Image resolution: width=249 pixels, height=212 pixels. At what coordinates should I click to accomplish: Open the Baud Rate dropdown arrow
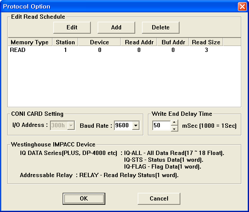136,126
